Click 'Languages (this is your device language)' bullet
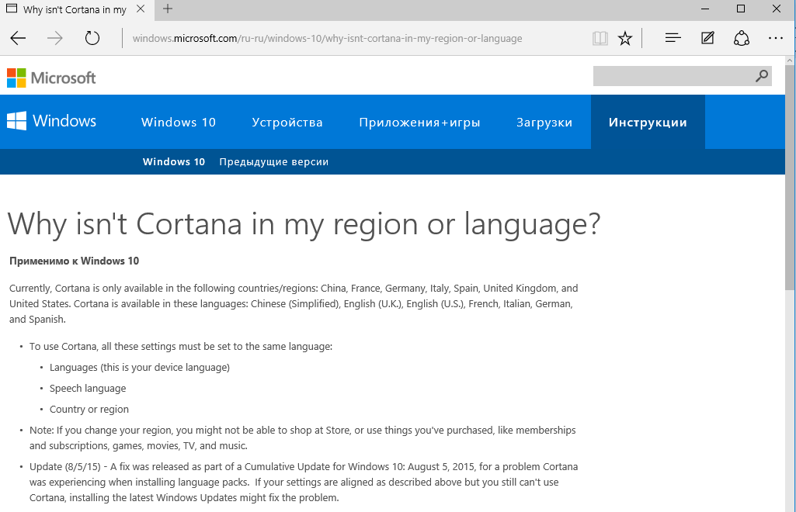This screenshot has width=796, height=512. pos(140,368)
